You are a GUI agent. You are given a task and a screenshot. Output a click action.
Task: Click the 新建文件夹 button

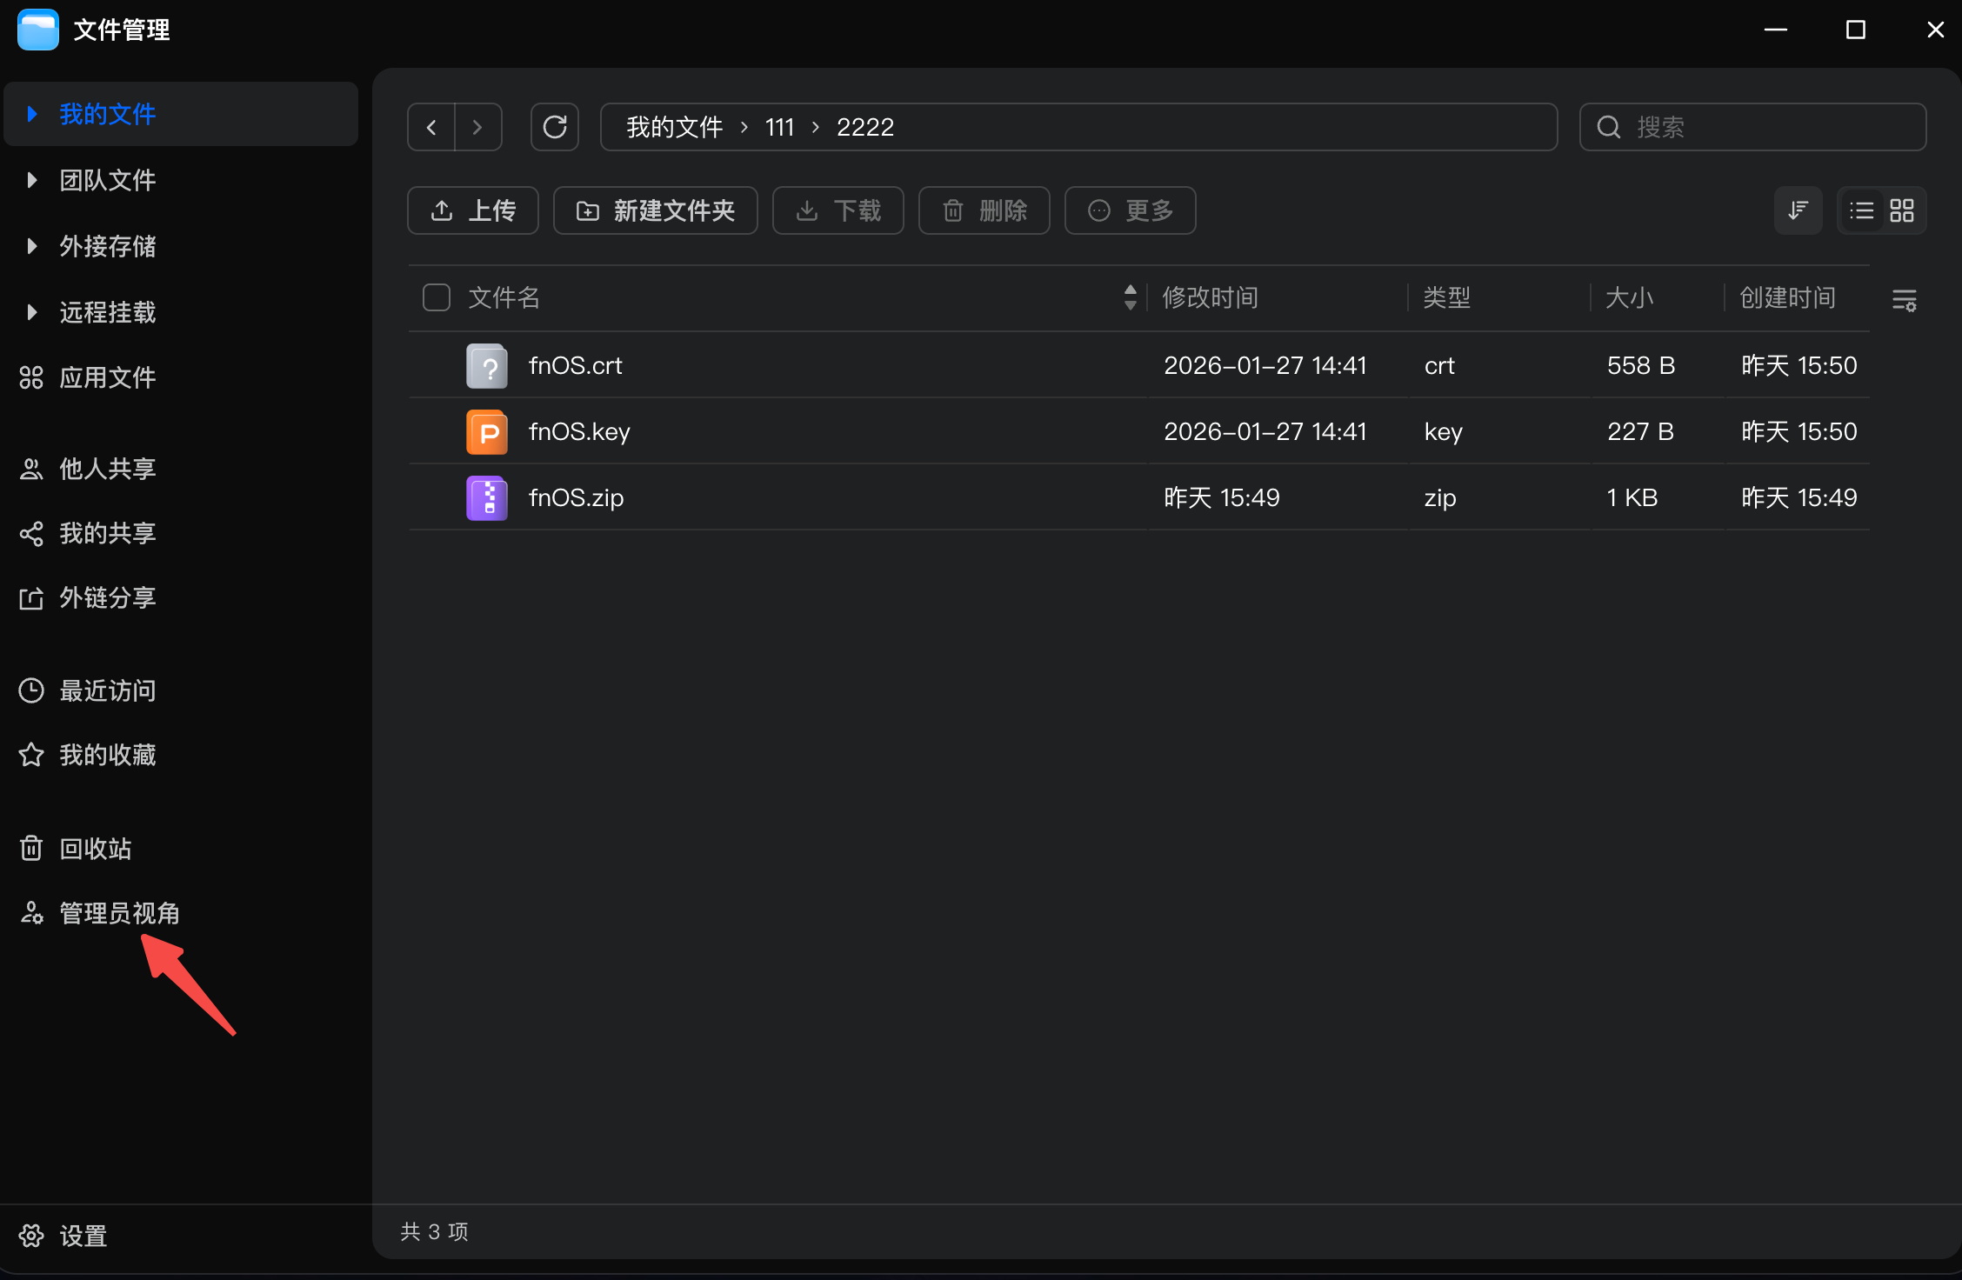coord(656,210)
